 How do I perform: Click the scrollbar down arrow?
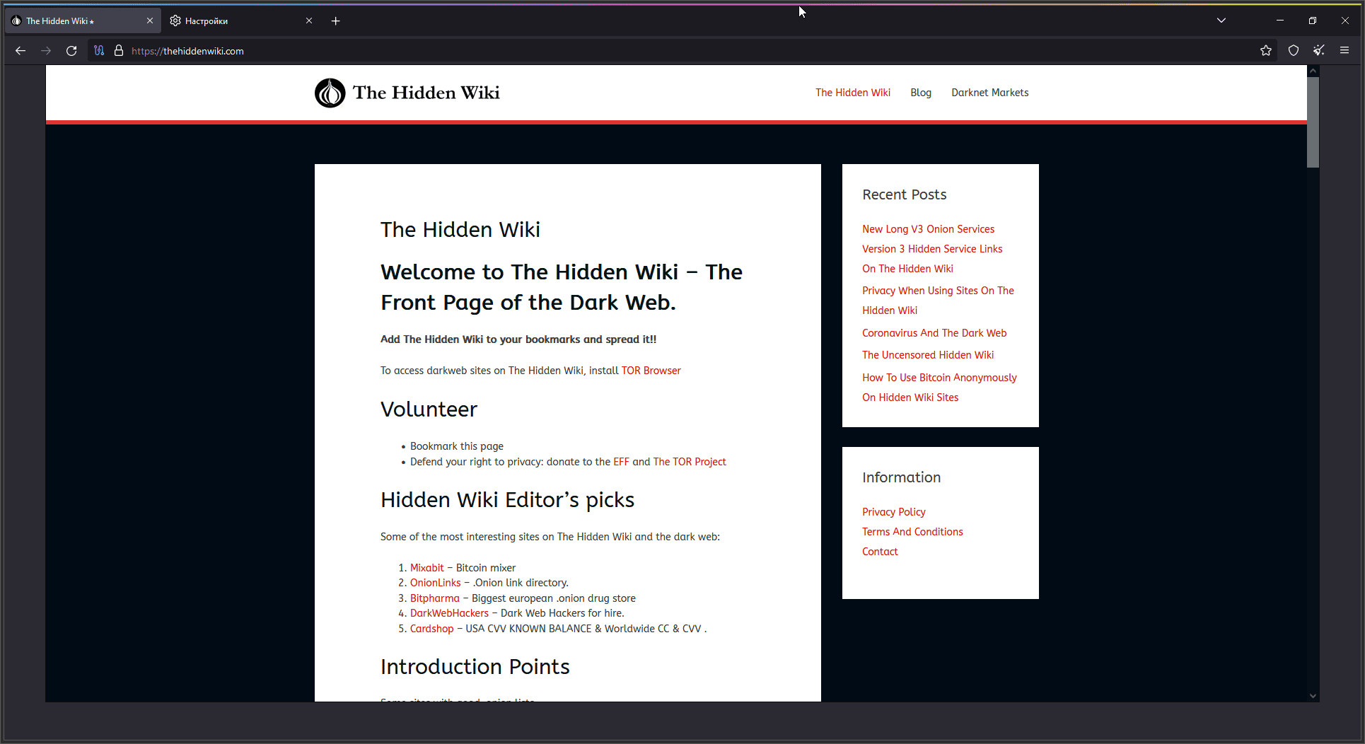[x=1313, y=696]
